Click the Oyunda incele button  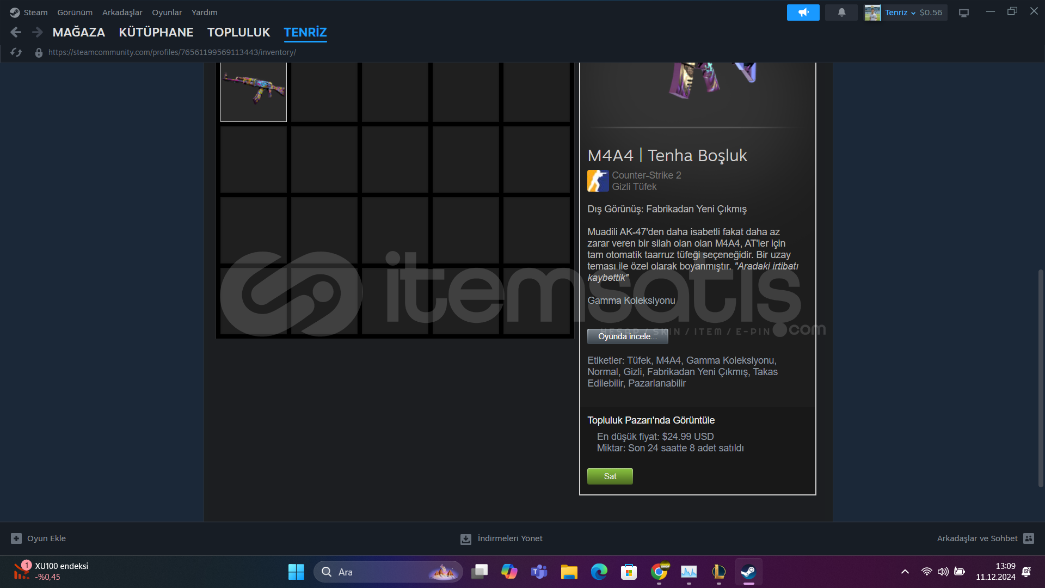[x=627, y=336]
